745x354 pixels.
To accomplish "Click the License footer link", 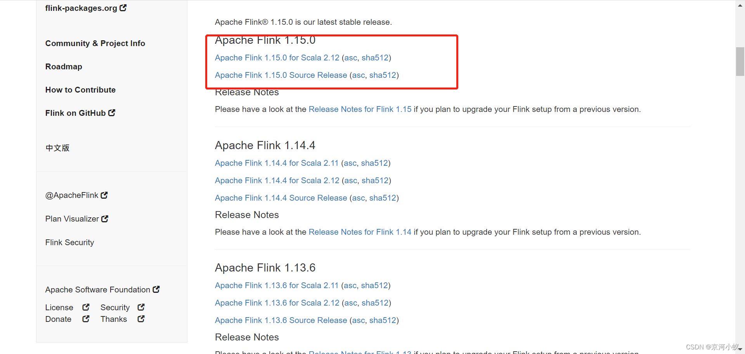I will point(59,308).
